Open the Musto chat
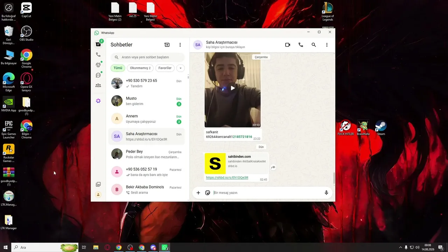The width and height of the screenshot is (448, 252). click(147, 101)
